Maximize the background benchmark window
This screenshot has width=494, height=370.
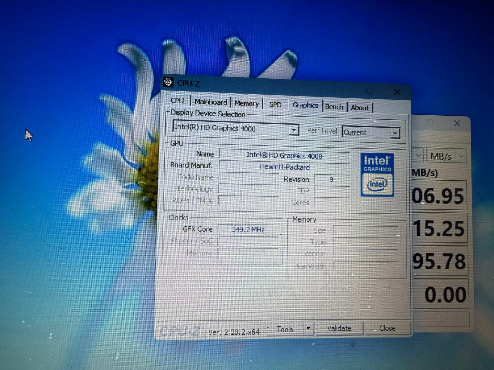[x=430, y=123]
